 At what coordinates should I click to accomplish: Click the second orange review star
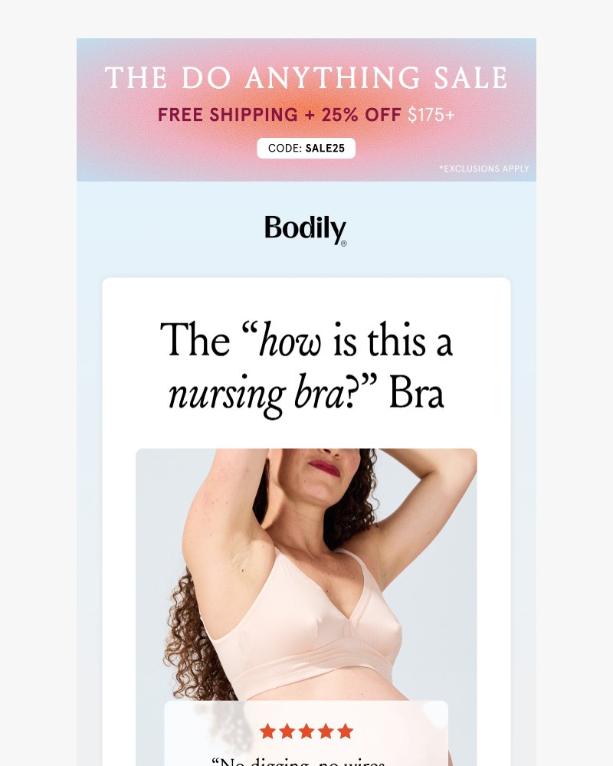287,732
